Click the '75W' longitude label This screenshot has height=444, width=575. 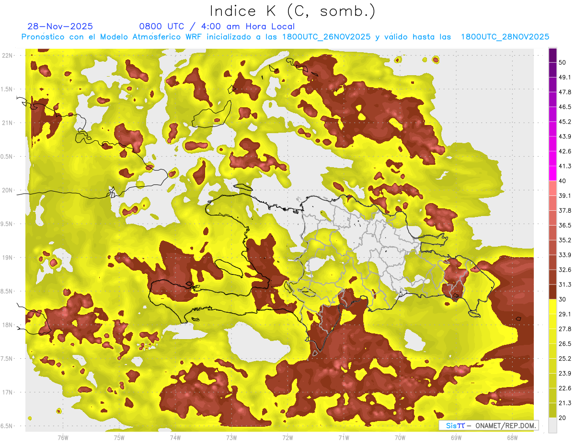click(119, 437)
